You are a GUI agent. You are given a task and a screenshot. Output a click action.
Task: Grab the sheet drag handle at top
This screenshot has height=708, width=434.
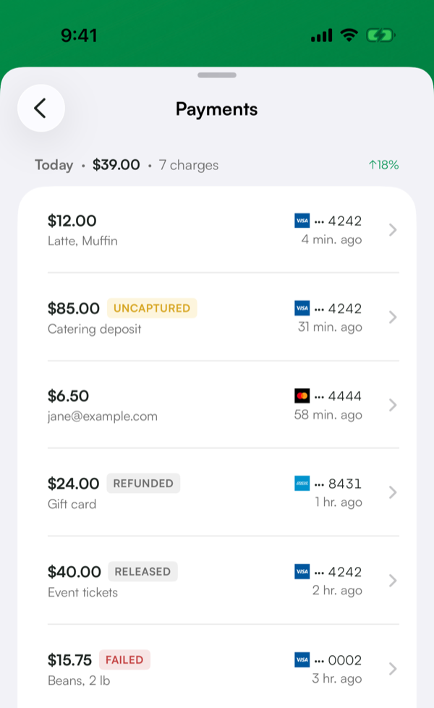(217, 75)
